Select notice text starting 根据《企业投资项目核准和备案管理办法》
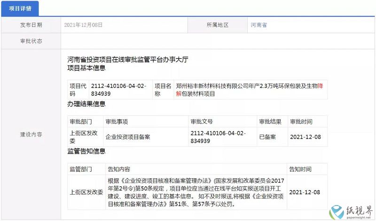 pyautogui.click(x=196, y=192)
